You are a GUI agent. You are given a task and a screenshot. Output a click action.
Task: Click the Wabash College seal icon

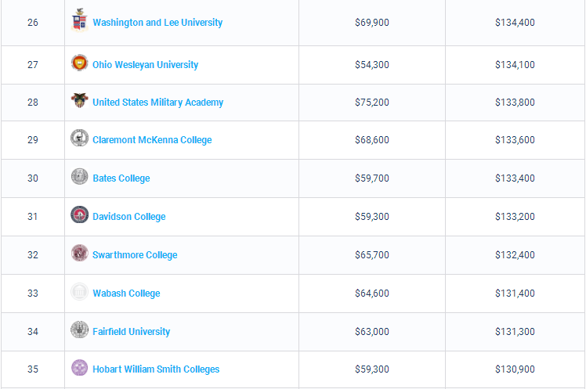coord(79,292)
